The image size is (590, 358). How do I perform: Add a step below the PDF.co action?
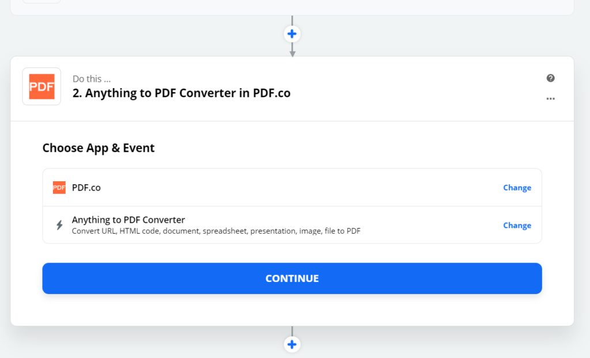pyautogui.click(x=292, y=344)
